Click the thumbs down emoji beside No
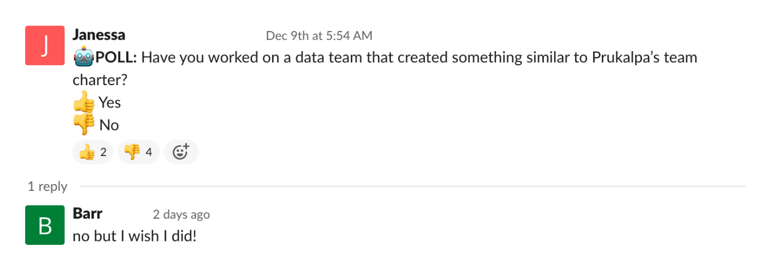The image size is (781, 276). 84,125
